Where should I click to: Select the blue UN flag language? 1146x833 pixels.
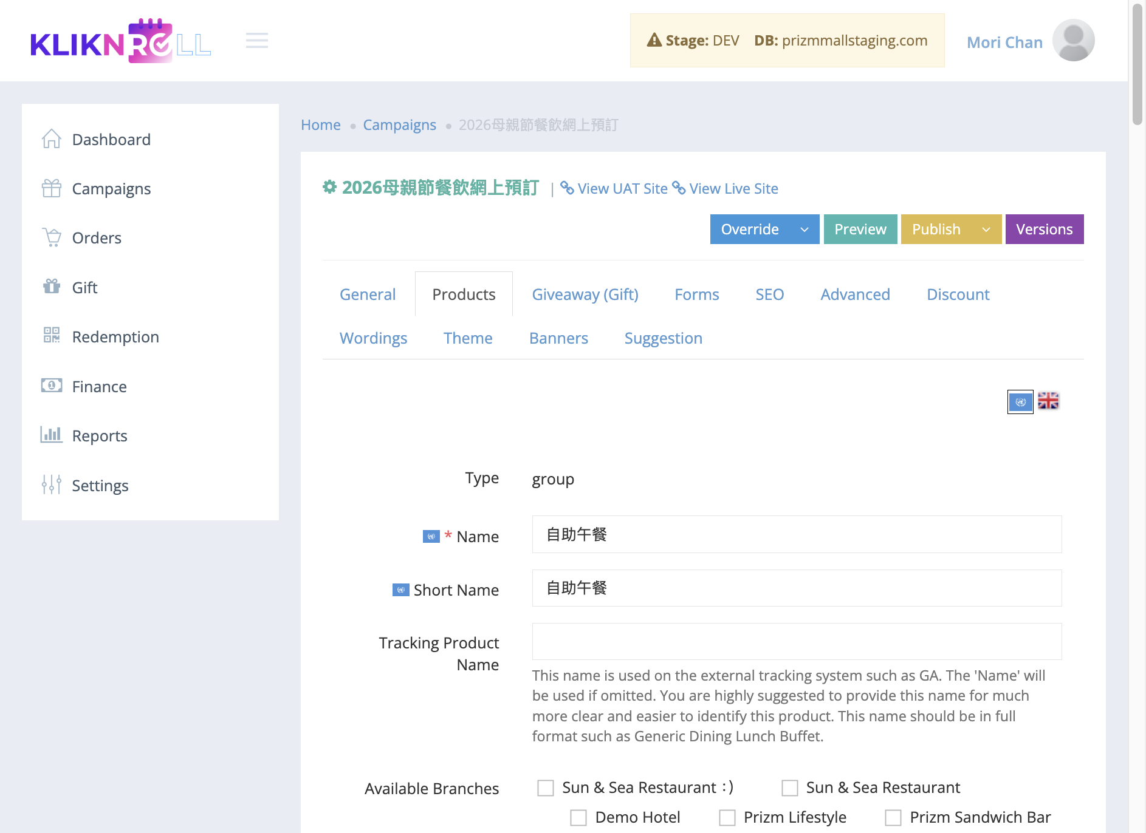1020,401
